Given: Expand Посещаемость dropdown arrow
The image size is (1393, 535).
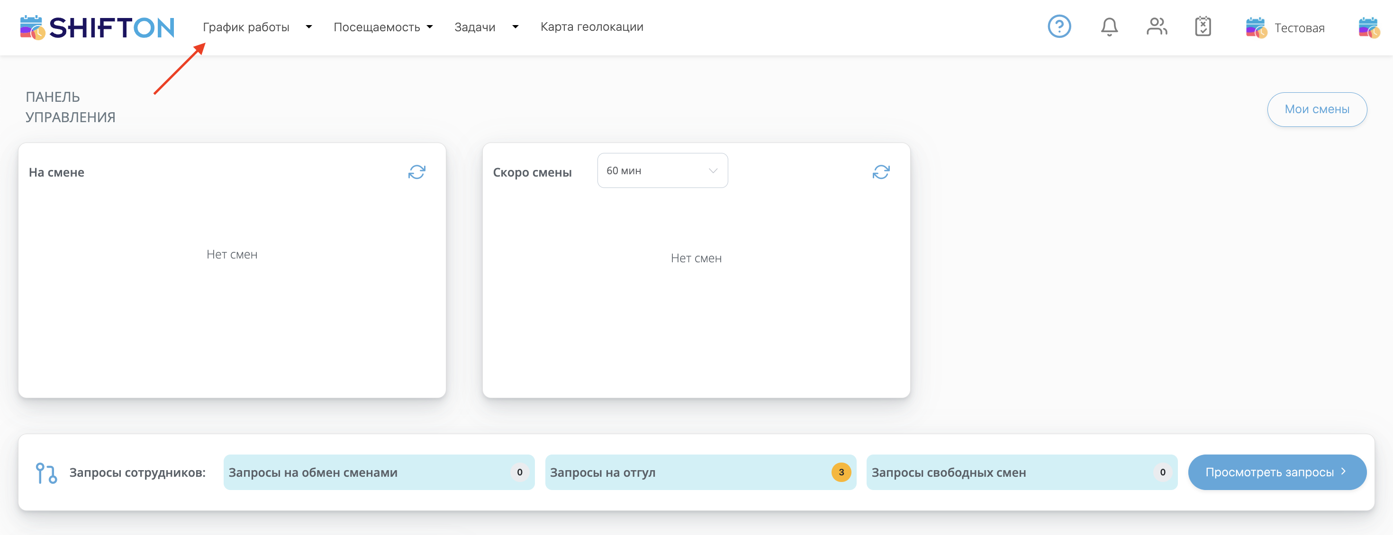Looking at the screenshot, I should [x=430, y=27].
